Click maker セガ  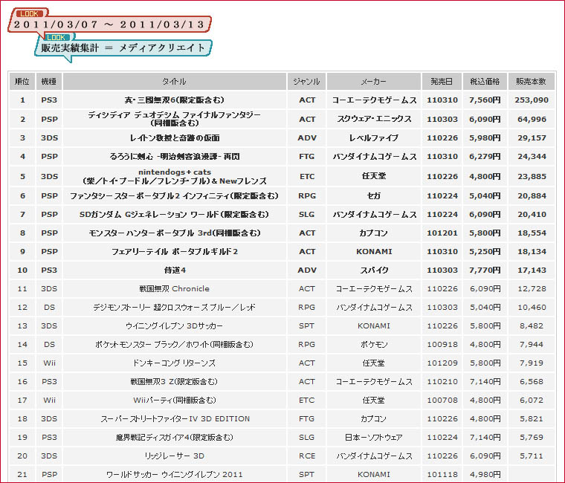coord(374,196)
